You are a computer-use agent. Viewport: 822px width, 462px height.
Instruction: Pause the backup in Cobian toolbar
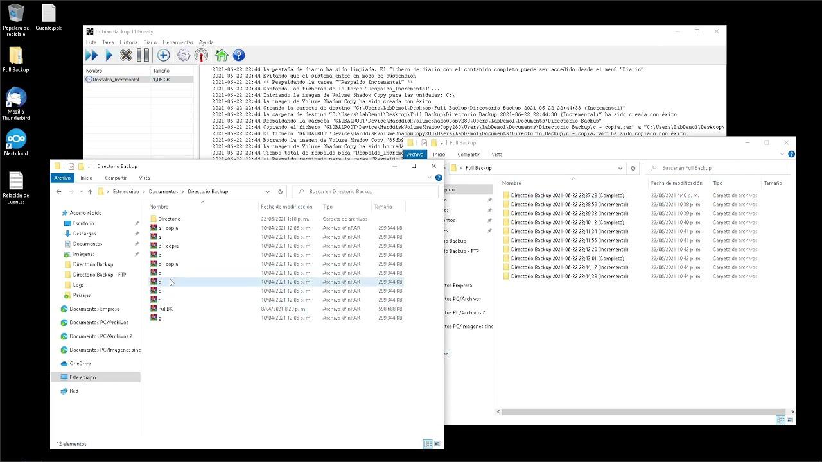point(143,55)
